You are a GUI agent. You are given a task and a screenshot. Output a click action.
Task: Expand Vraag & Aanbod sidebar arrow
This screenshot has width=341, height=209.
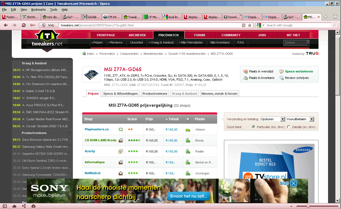click(x=69, y=63)
